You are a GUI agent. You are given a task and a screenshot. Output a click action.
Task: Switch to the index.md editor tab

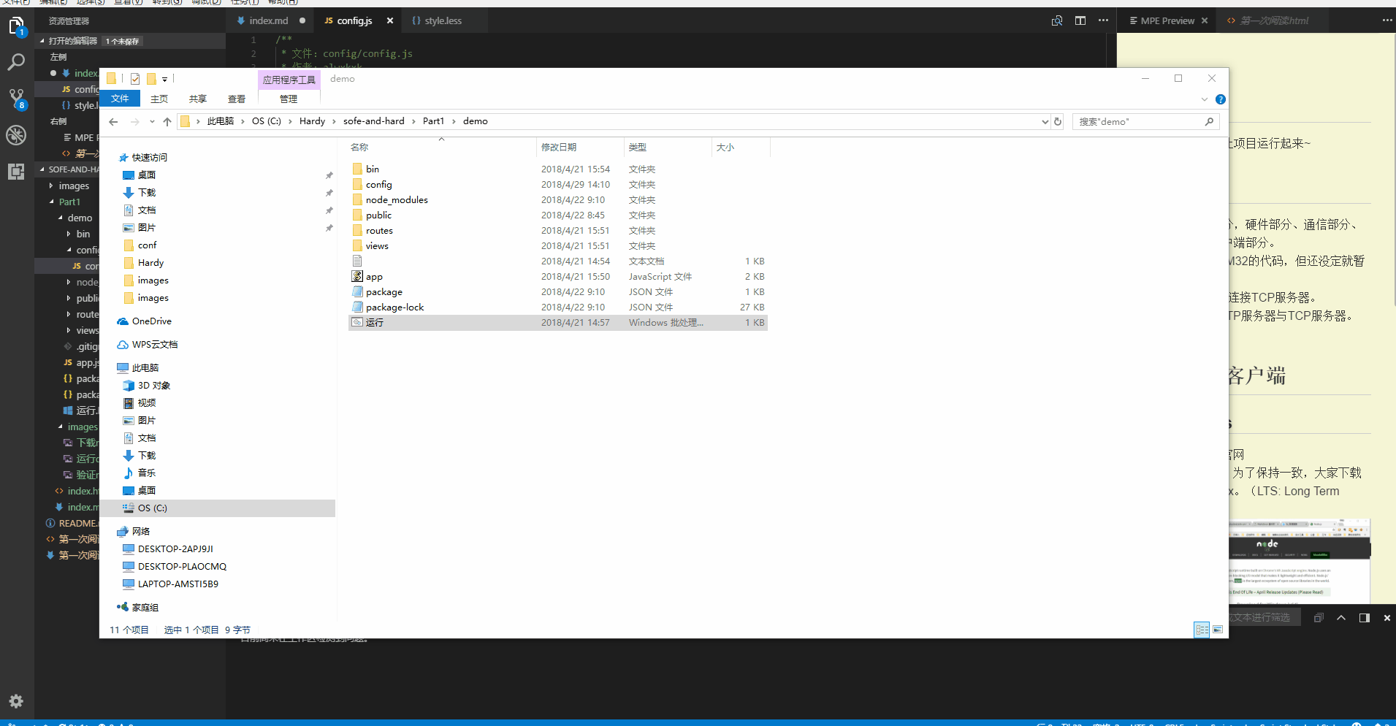tap(268, 20)
